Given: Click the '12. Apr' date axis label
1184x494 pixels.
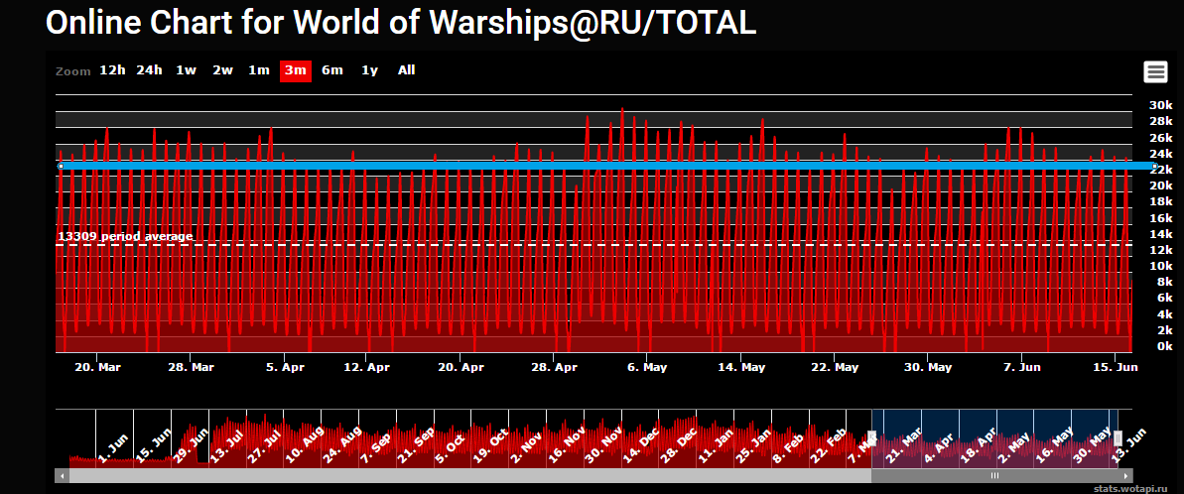Looking at the screenshot, I should tap(366, 367).
